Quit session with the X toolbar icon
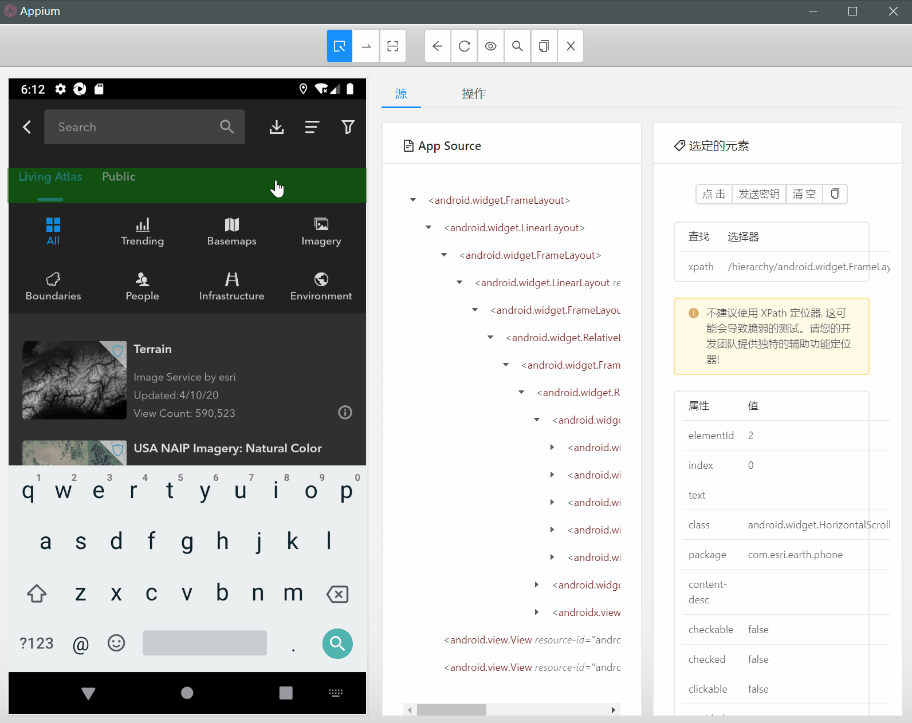The height and width of the screenshot is (723, 912). (571, 46)
